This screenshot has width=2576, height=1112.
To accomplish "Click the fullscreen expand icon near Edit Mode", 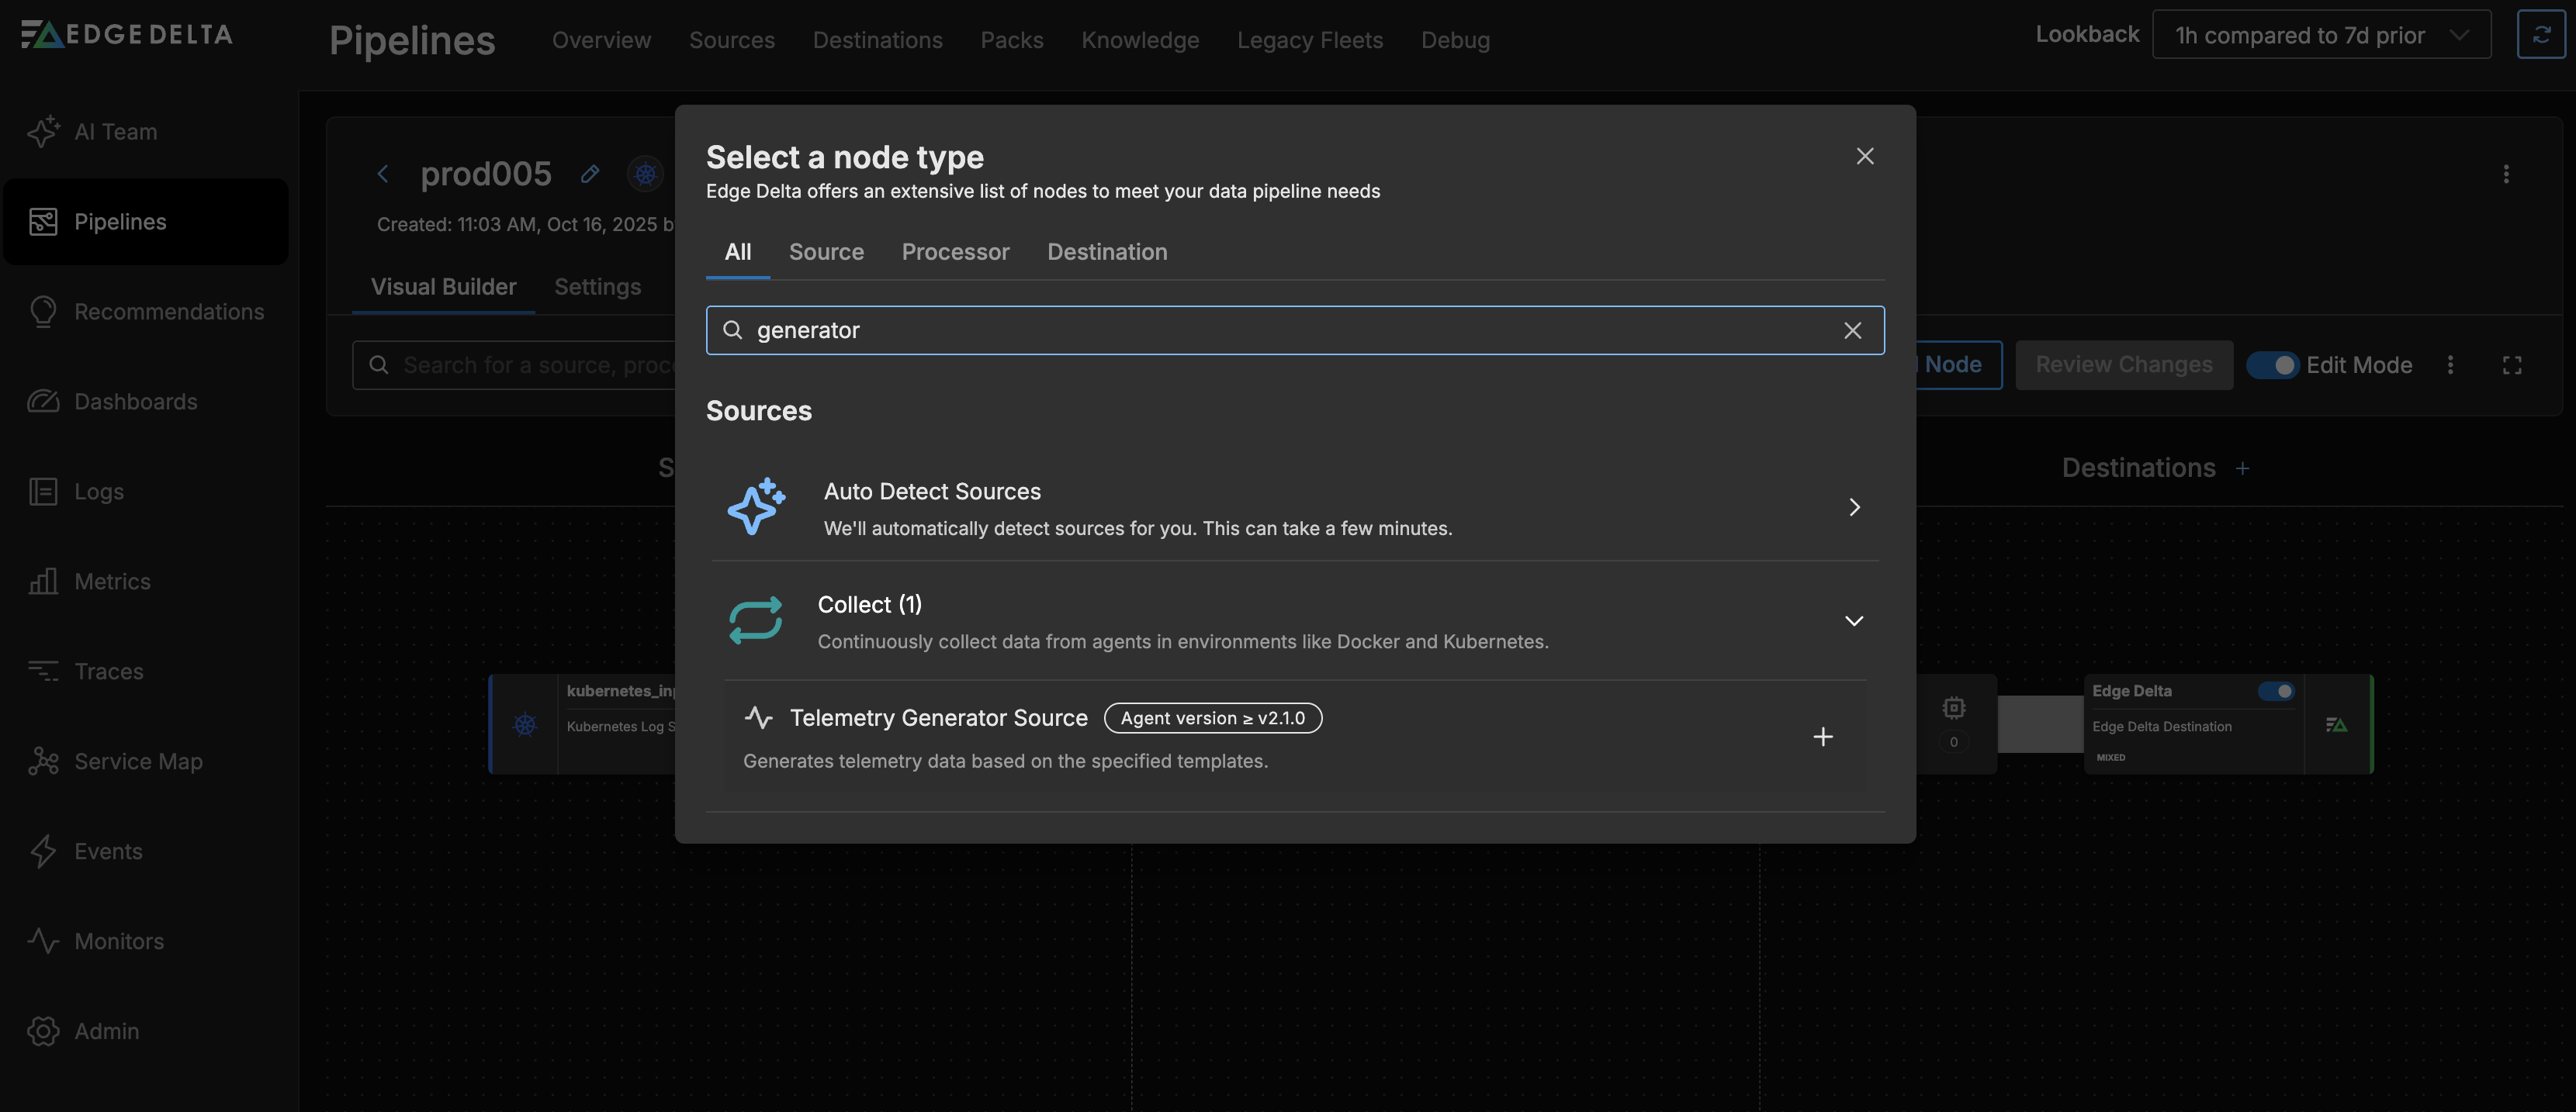I will click(x=2511, y=366).
